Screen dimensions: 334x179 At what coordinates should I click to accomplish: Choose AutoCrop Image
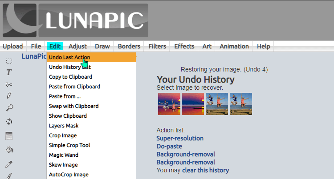[x=91, y=175]
